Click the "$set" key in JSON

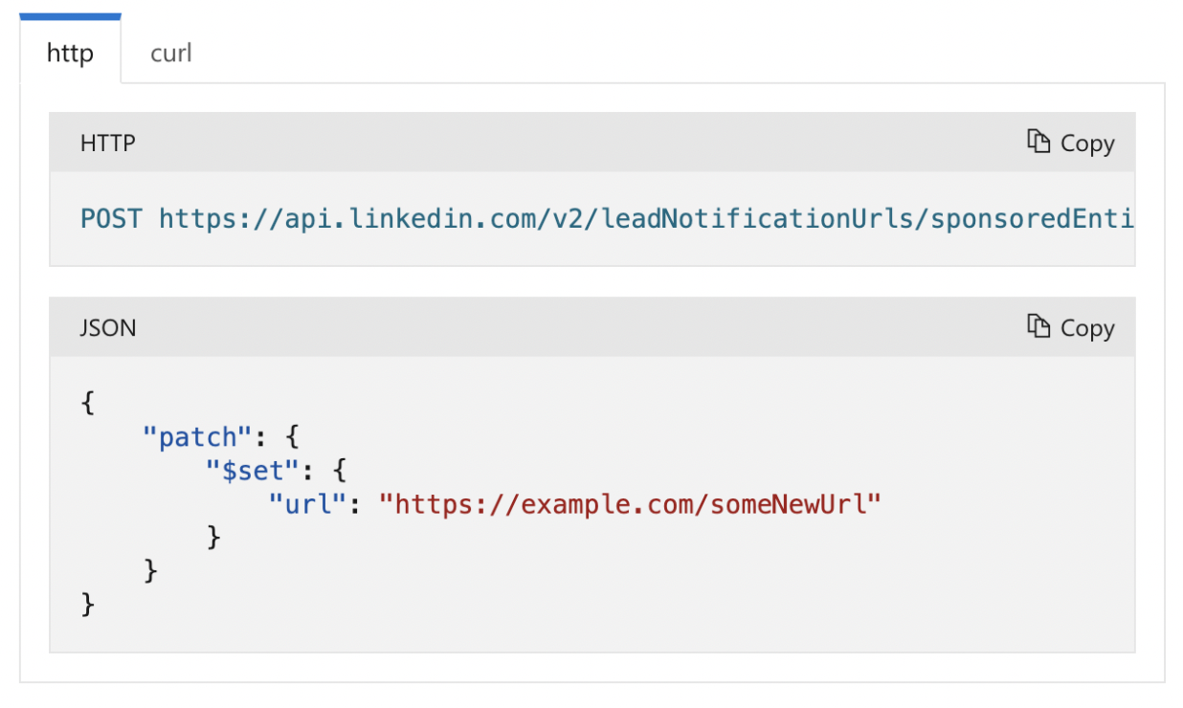coord(252,470)
